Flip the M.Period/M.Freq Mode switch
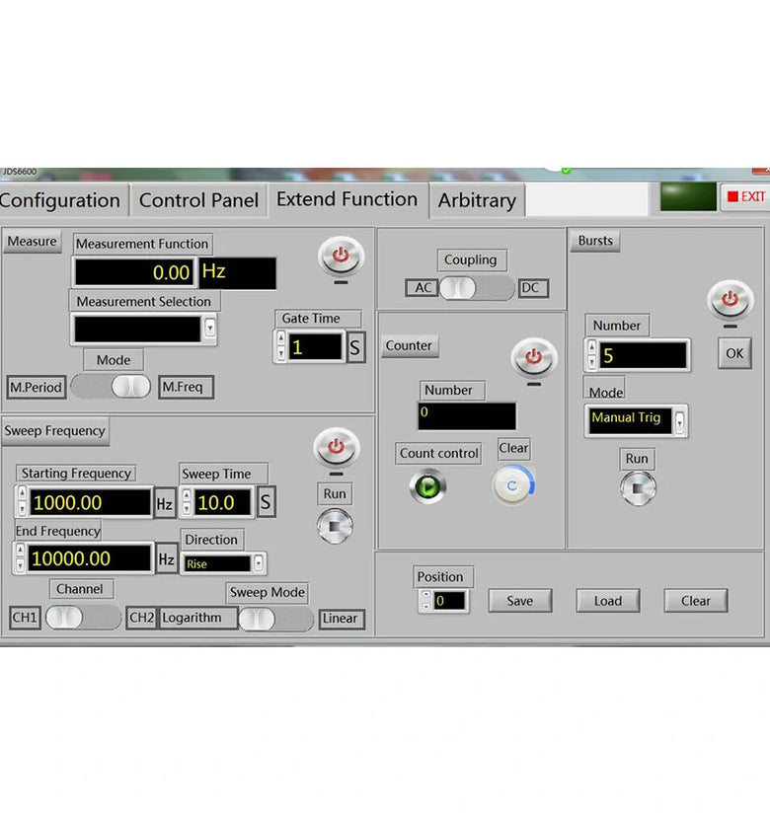770x814 pixels. 112,387
